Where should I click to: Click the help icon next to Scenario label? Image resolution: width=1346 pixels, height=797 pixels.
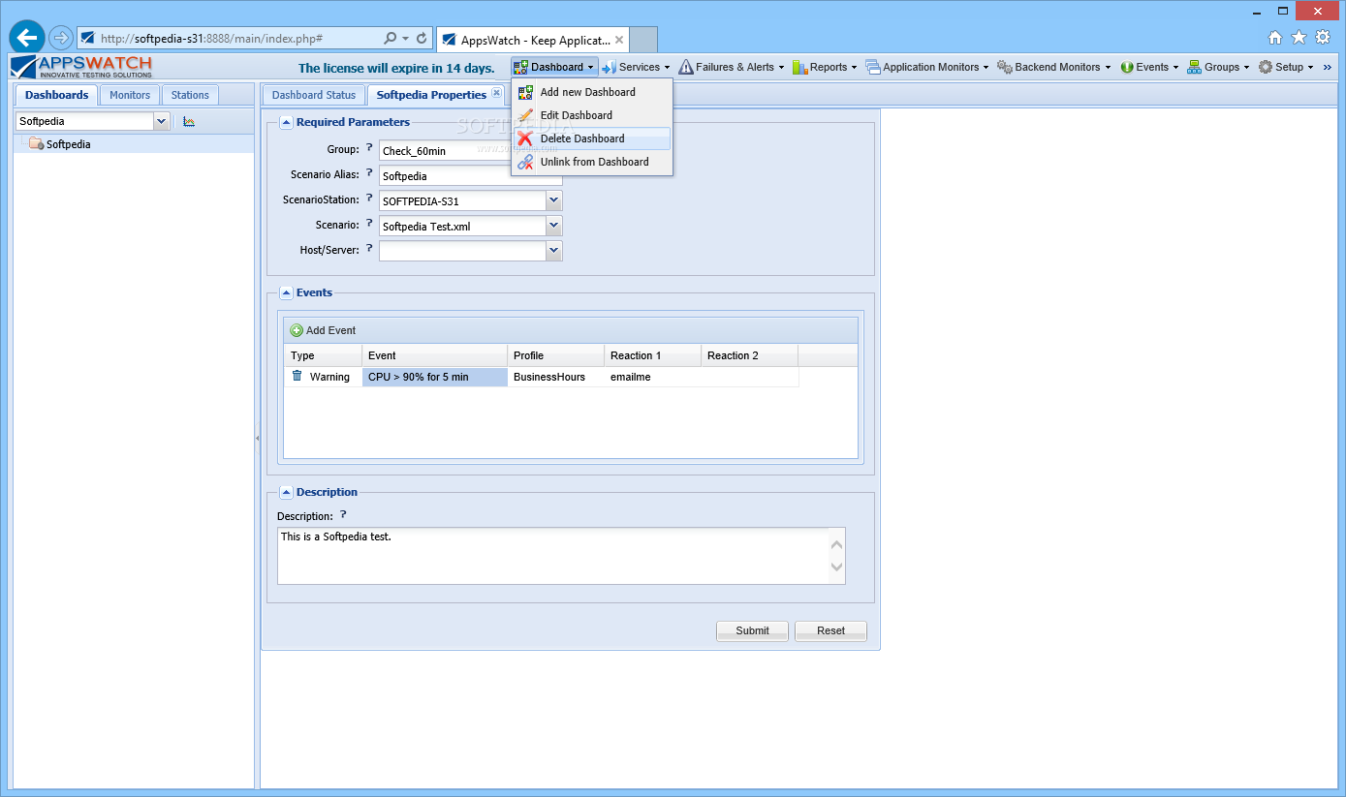click(x=369, y=224)
